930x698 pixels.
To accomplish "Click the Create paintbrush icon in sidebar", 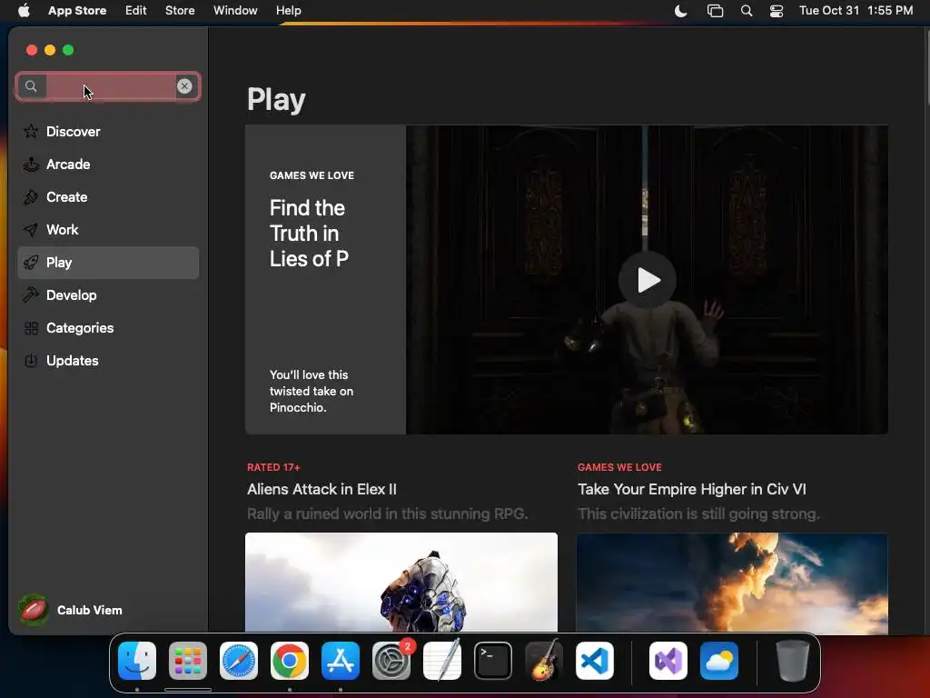I will point(31,196).
